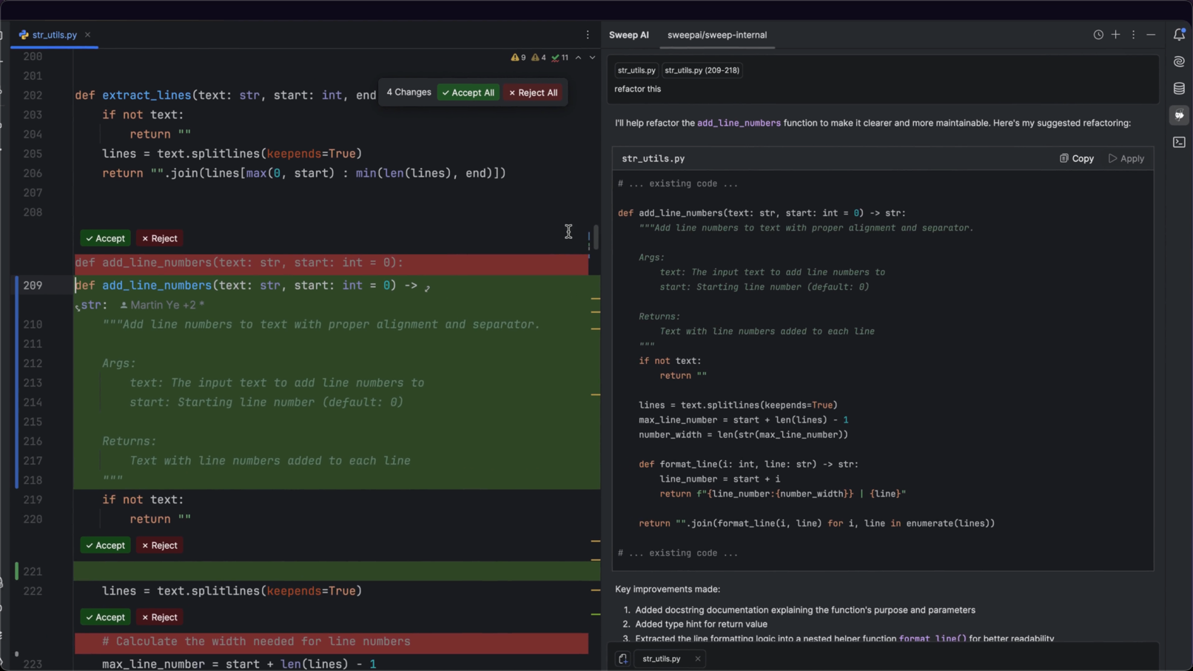Image resolution: width=1193 pixels, height=671 pixels.
Task: Reject the add_line_numbers signature change
Action: tap(160, 238)
